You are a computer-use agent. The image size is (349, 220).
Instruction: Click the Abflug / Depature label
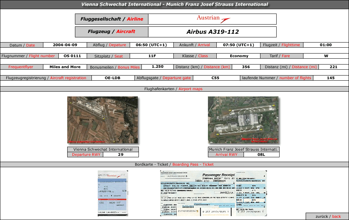coord(109,45)
